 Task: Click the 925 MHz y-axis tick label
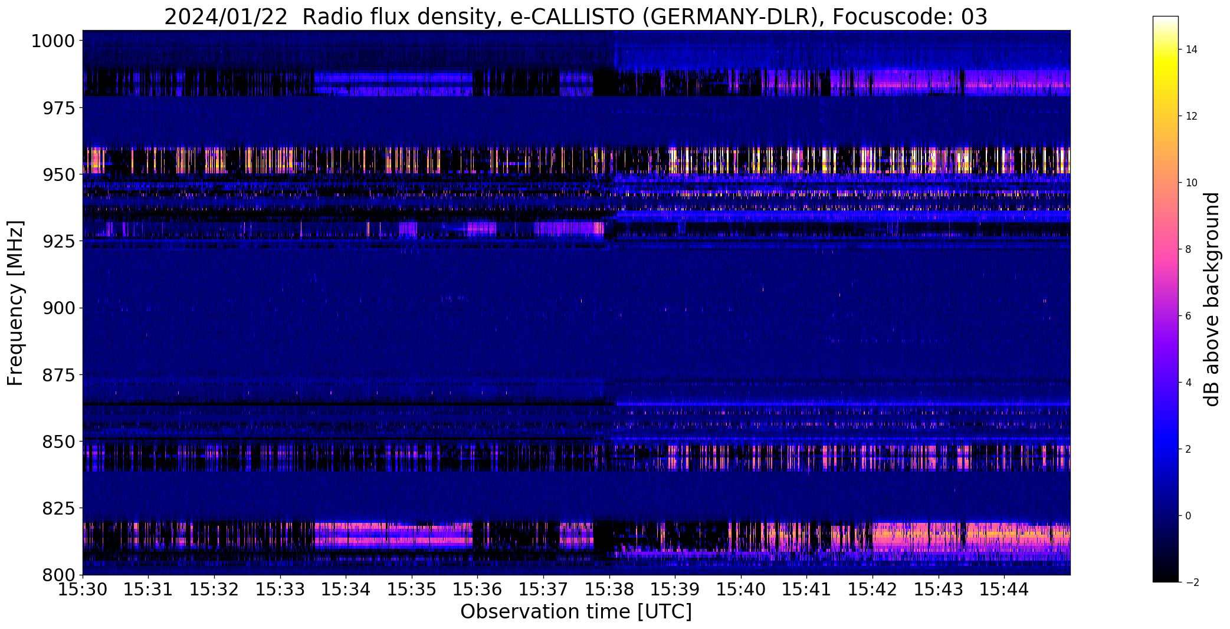coord(59,241)
